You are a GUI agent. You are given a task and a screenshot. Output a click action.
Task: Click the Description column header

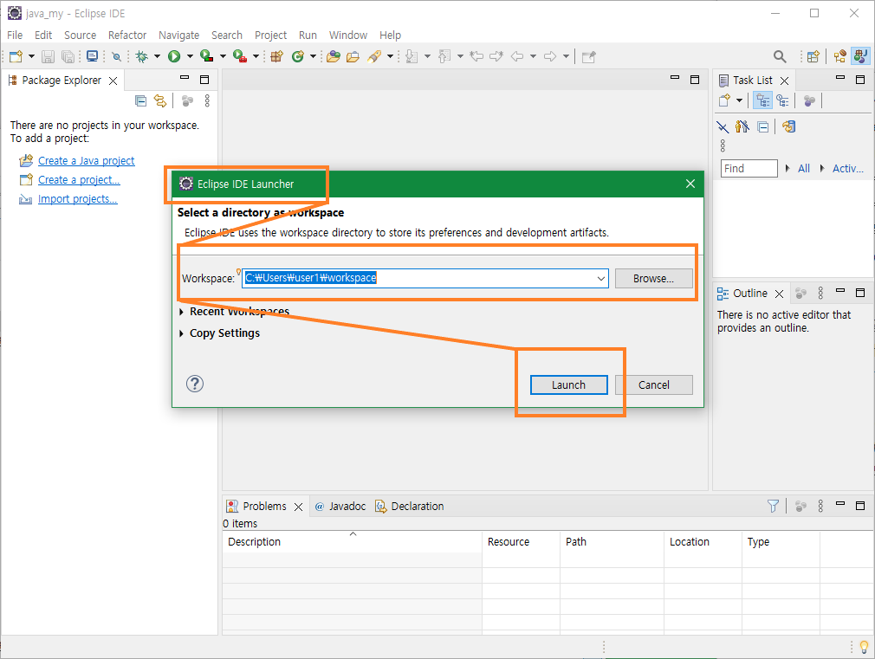(352, 542)
